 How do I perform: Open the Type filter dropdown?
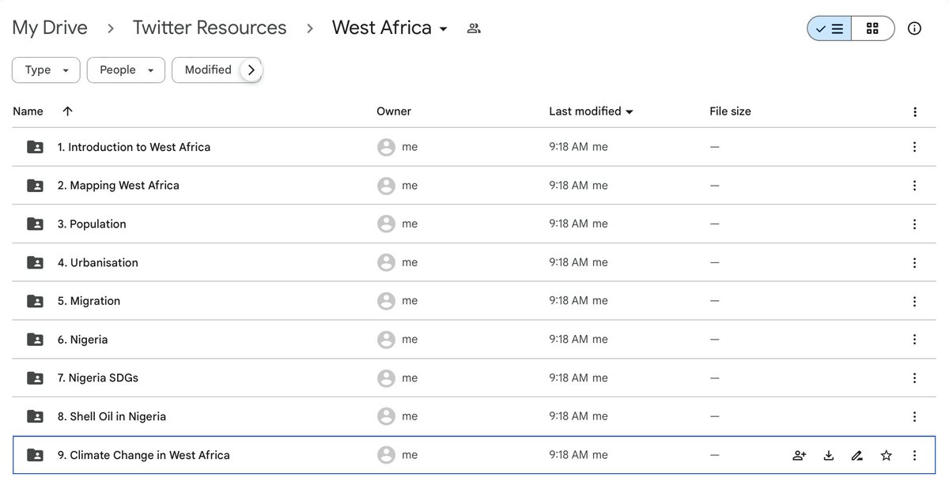click(46, 70)
